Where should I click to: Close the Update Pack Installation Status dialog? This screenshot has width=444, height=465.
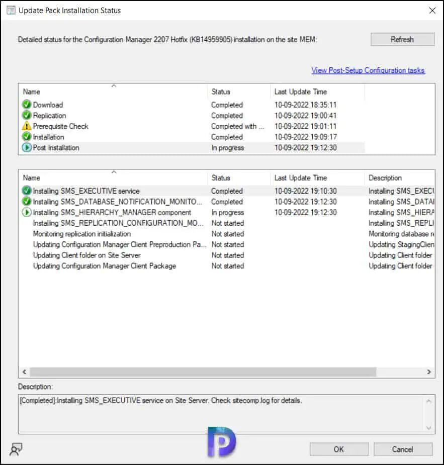pos(432,11)
